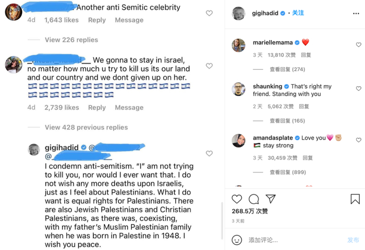The height and width of the screenshot is (250, 365).
Task: Like shaunking's comment
Action: coord(358,89)
